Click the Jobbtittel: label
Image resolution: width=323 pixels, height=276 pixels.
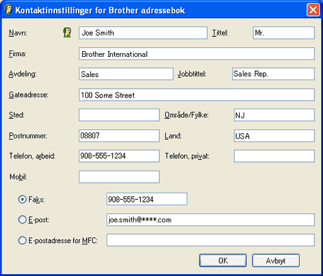[x=192, y=74]
